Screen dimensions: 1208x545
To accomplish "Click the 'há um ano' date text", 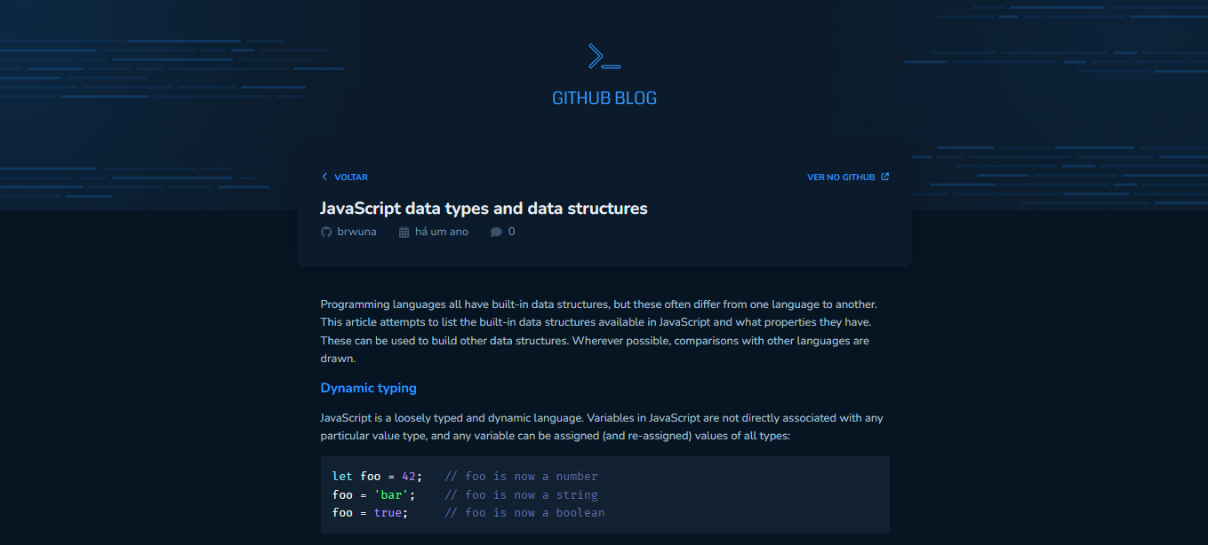I will [442, 232].
